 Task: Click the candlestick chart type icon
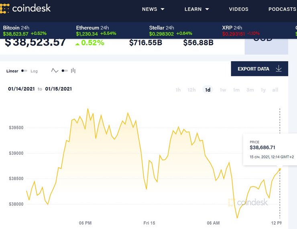[73, 71]
